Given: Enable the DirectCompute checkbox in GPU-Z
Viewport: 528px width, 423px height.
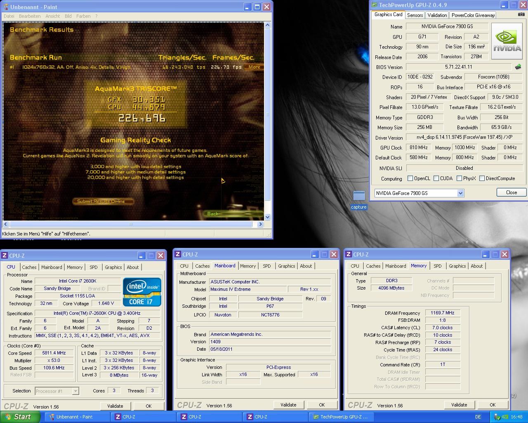Looking at the screenshot, I should (482, 178).
